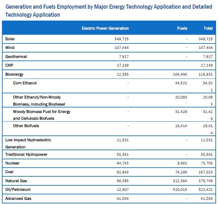Select Other Biofuels fuels value 18,414
The image size is (218, 204).
pyautogui.click(x=181, y=126)
